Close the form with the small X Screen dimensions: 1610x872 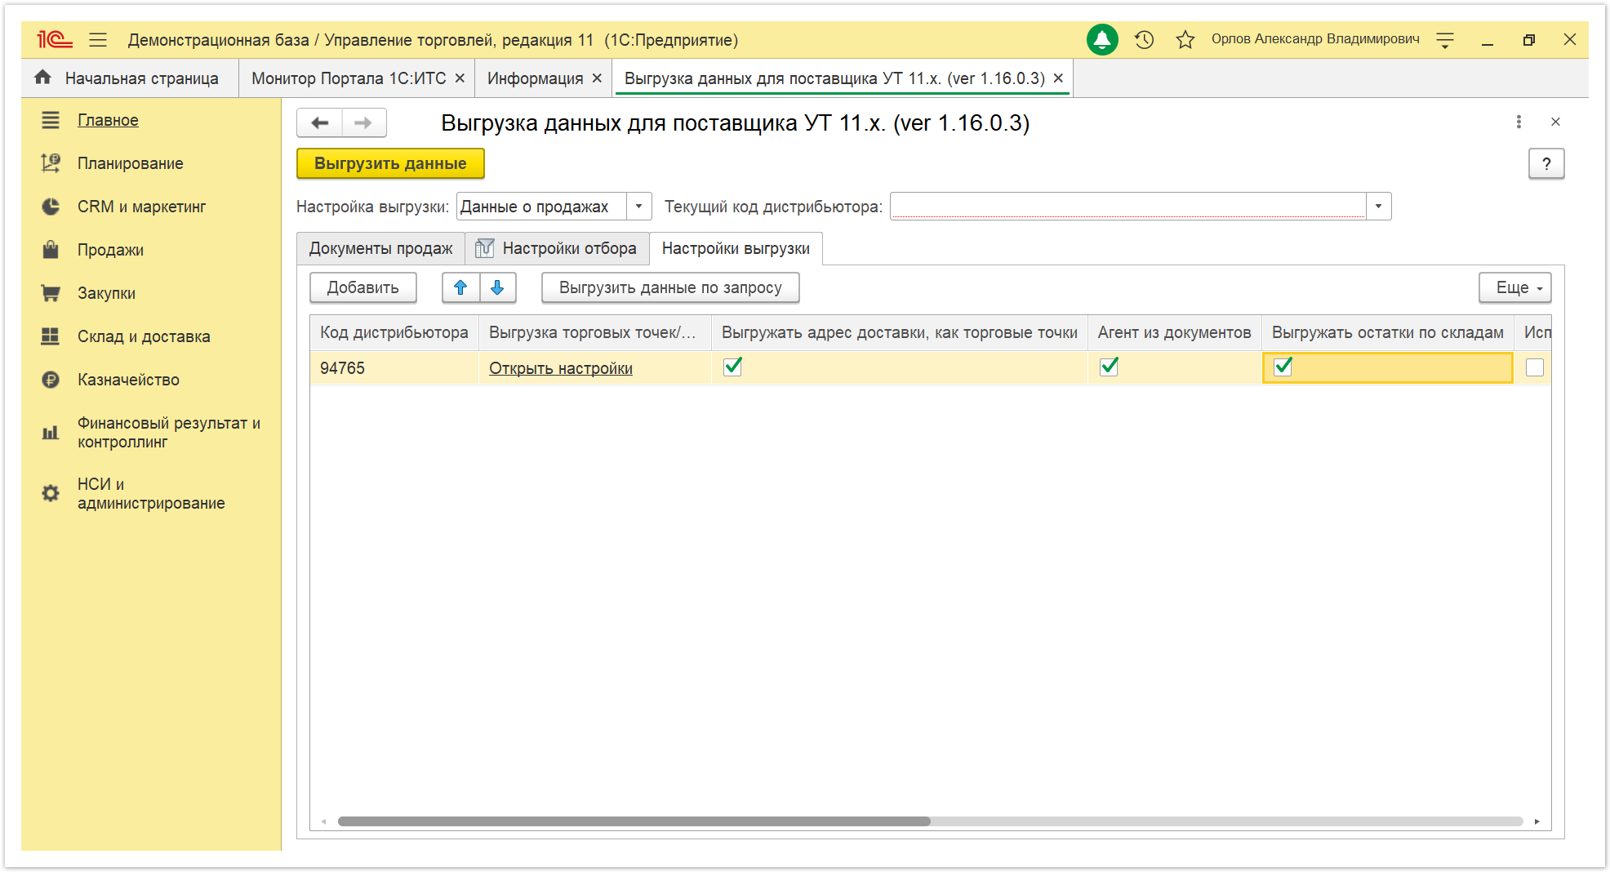coord(1555,122)
